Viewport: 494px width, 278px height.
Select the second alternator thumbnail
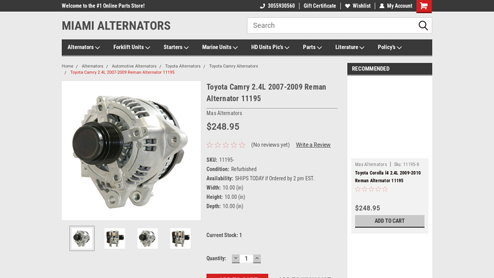pyautogui.click(x=115, y=238)
